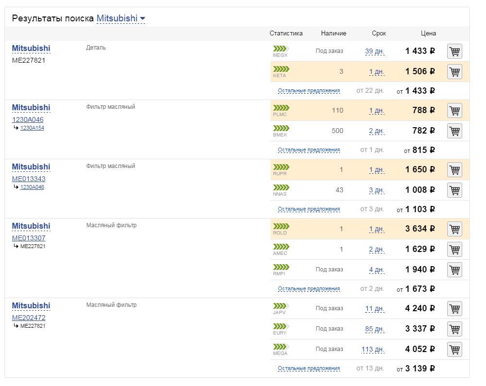The image size is (486, 386).
Task: Expand other offers for ME227821
Action: click(x=308, y=91)
